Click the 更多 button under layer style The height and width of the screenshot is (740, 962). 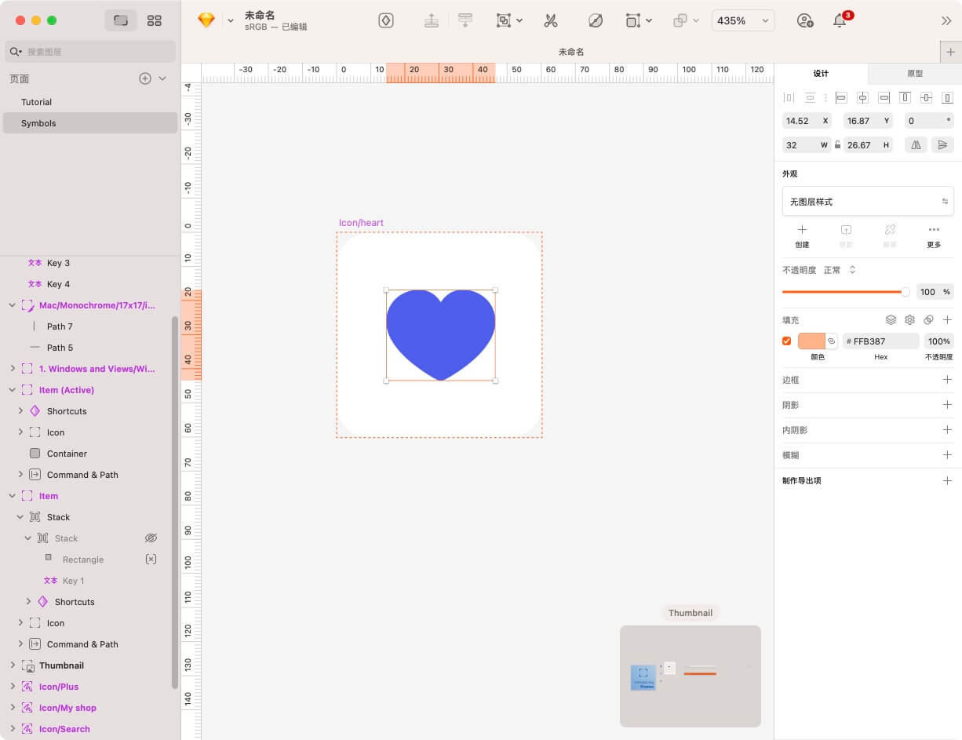pos(933,235)
